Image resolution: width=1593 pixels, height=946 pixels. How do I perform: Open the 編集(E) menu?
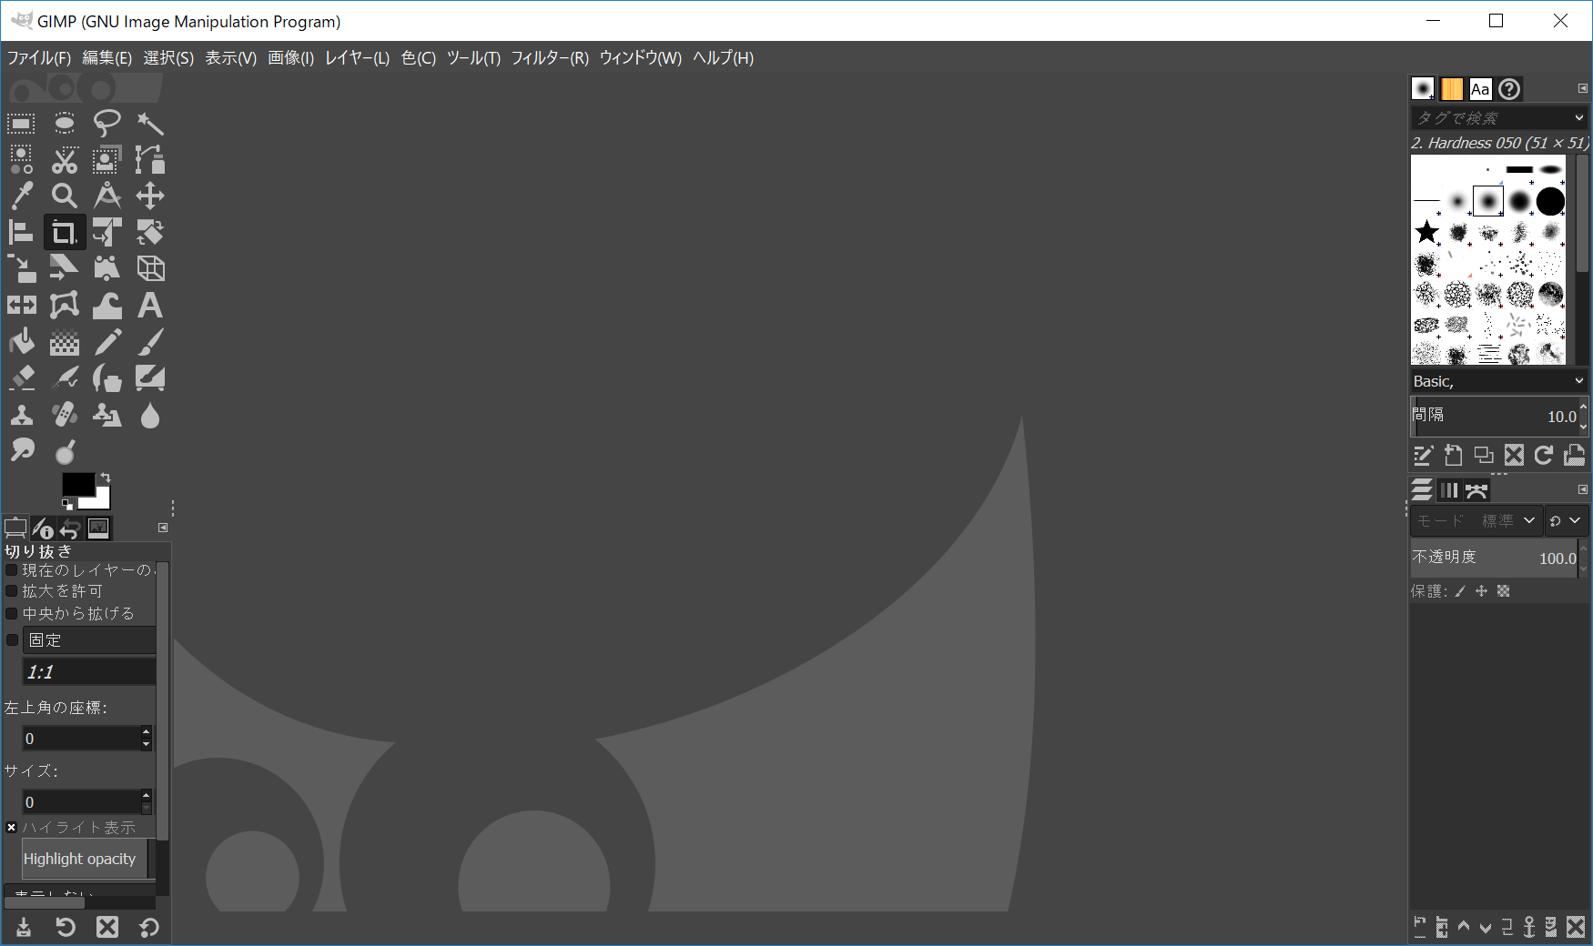pos(107,58)
